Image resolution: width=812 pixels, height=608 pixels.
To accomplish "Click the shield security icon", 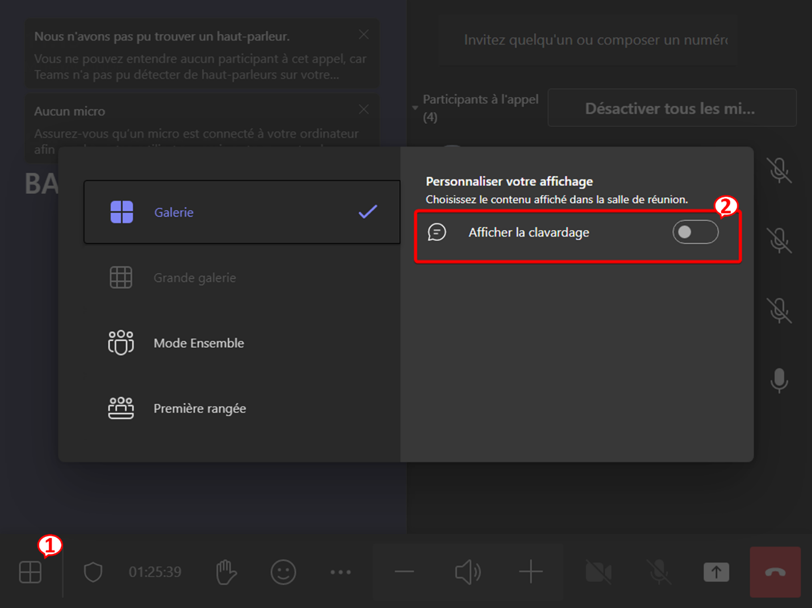I will (x=93, y=572).
